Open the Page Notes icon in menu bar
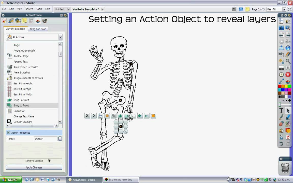 coord(247,9)
